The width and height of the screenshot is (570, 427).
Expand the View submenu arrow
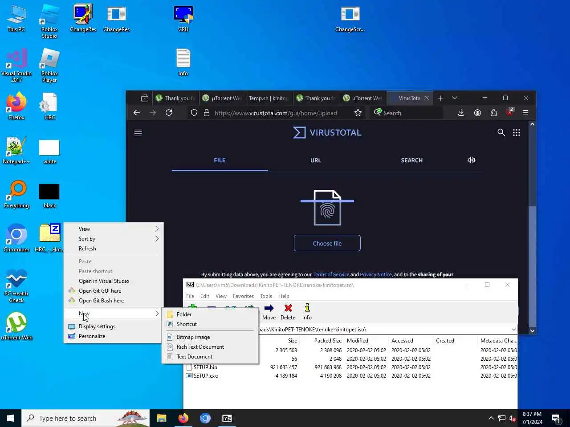(157, 229)
